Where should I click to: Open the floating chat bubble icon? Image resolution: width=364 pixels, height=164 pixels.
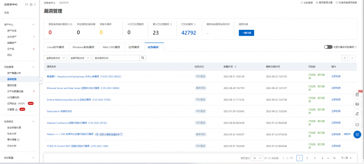(357, 125)
